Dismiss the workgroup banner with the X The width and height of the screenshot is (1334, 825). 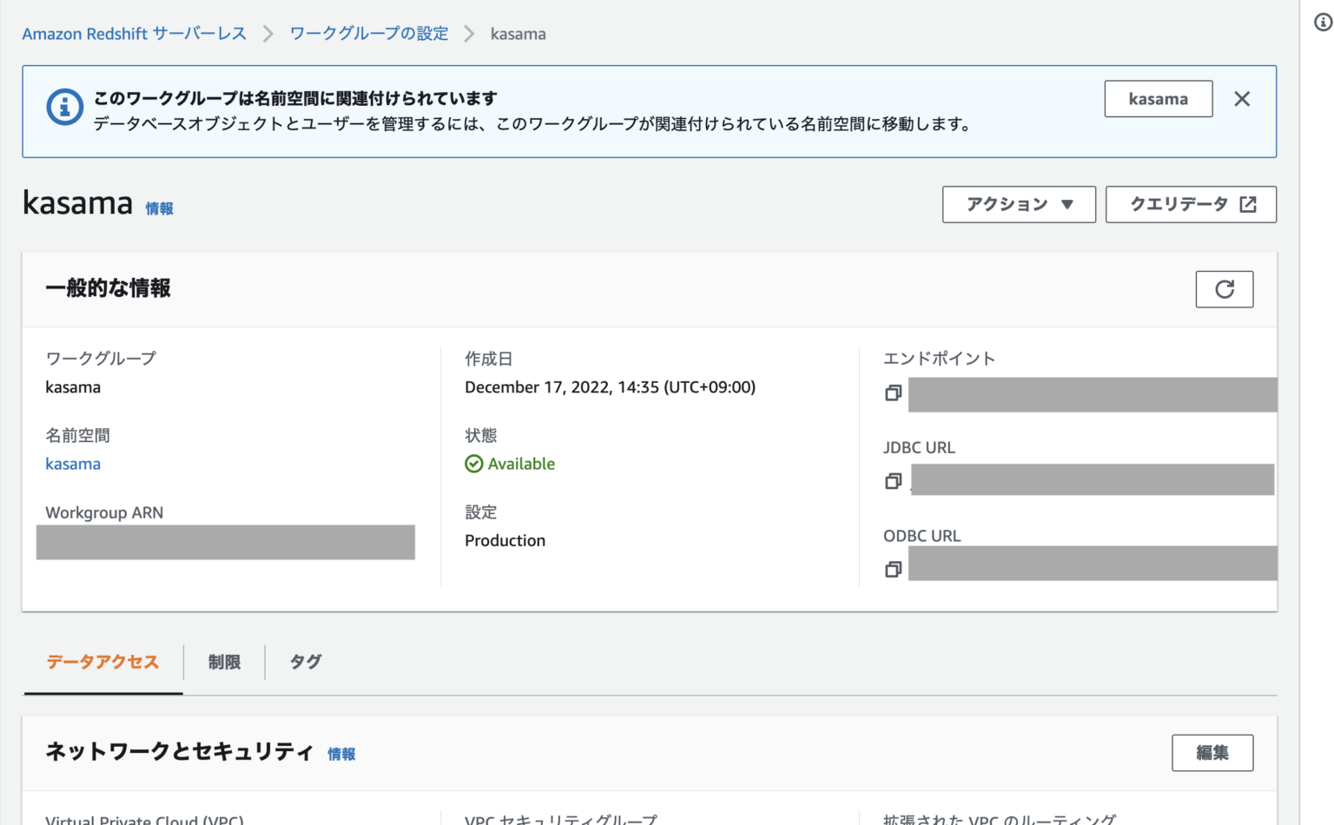[1242, 98]
